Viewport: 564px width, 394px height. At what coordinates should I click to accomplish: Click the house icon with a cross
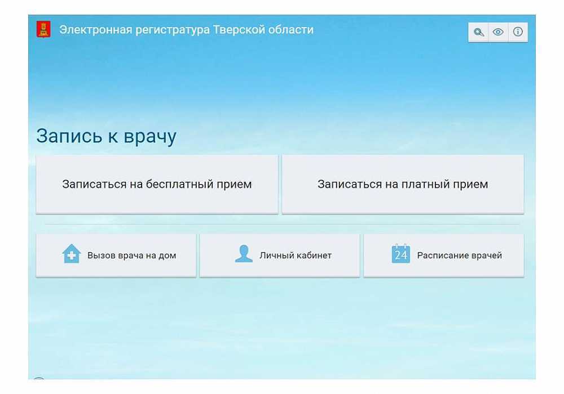click(71, 254)
